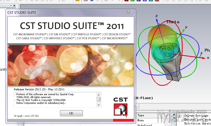Select the Undefined cell in the table
This screenshot has width=211, height=126.
[144, 125]
